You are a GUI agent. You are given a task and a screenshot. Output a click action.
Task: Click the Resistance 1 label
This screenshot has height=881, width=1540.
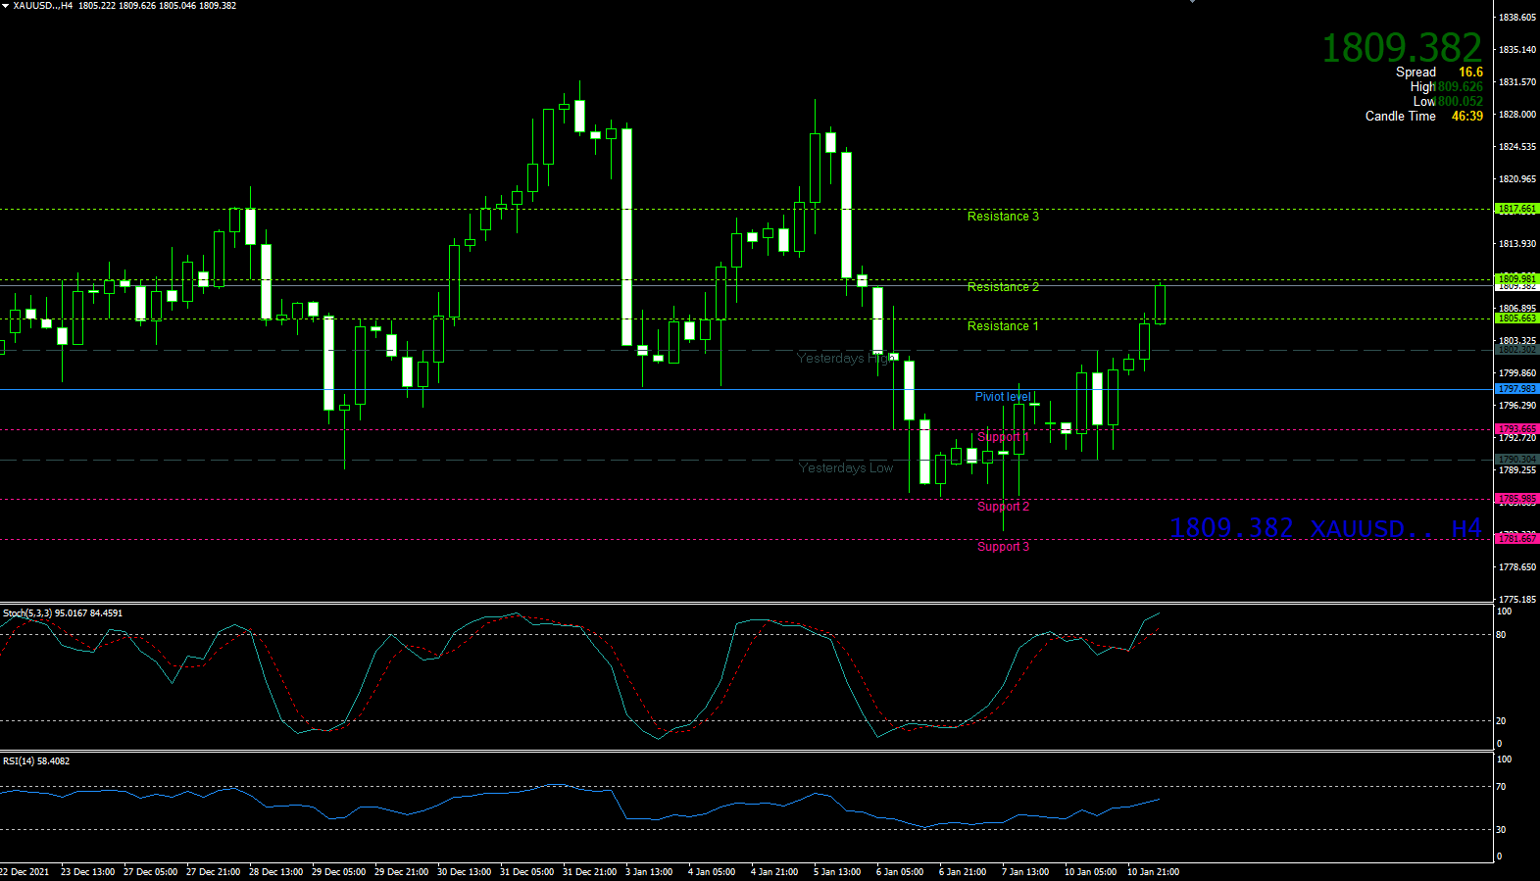[1002, 326]
